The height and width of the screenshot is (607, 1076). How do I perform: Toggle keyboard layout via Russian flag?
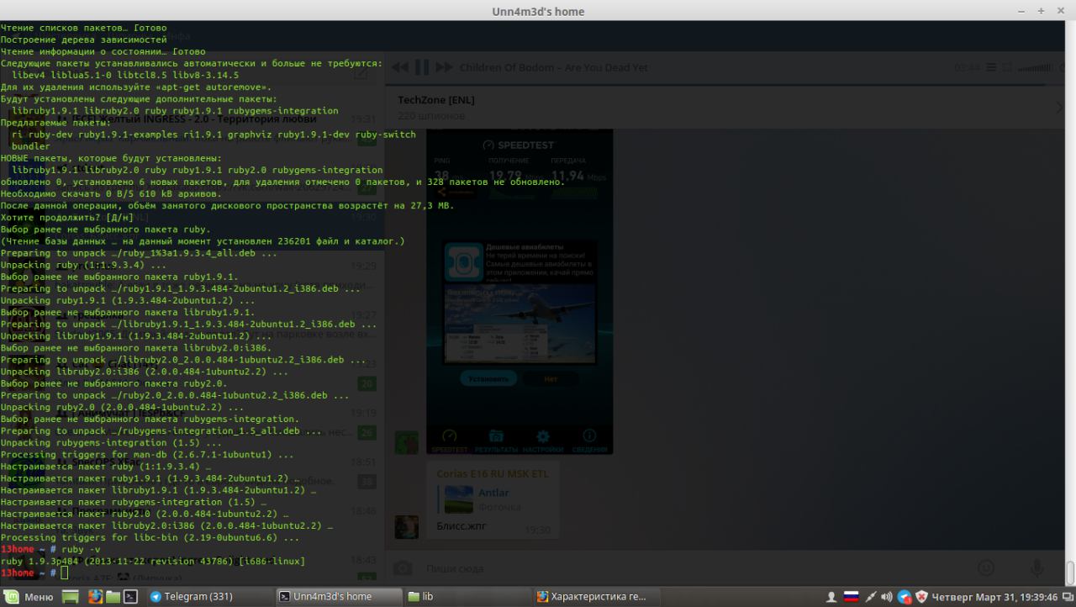coord(850,597)
